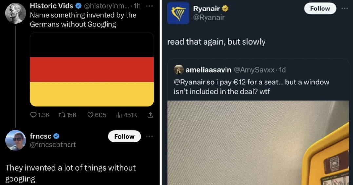Open view analytics icon showing 451K
The width and height of the screenshot is (353, 185).
(119, 115)
